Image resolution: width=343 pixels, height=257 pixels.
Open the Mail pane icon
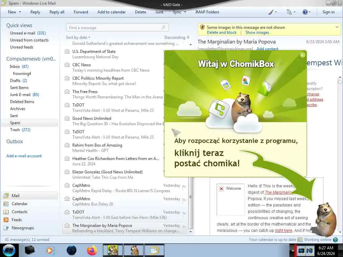pyautogui.click(x=6, y=195)
